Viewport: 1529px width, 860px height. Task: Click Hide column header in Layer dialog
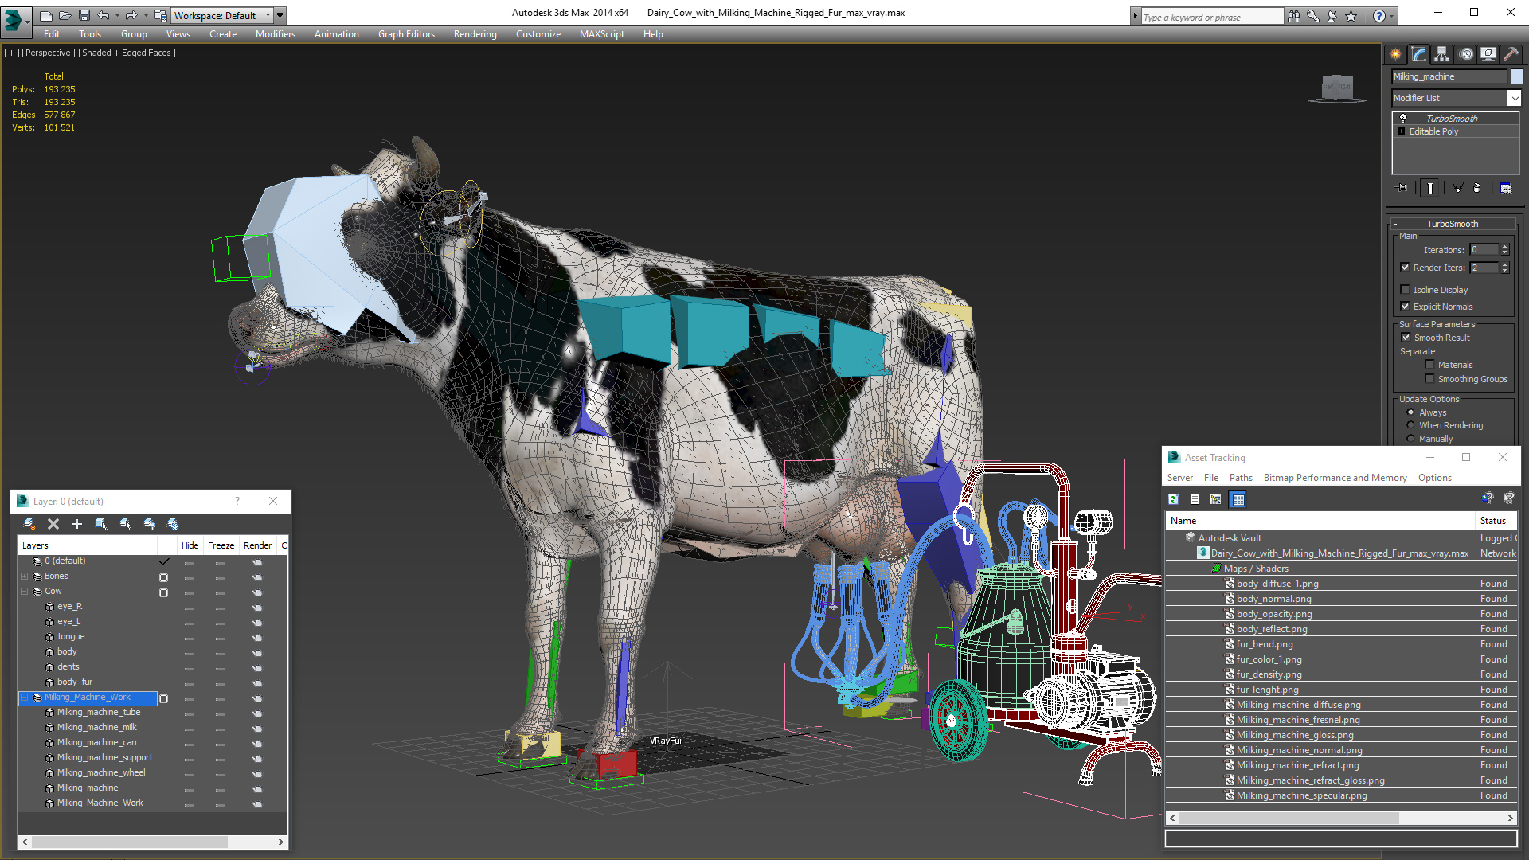(x=190, y=545)
